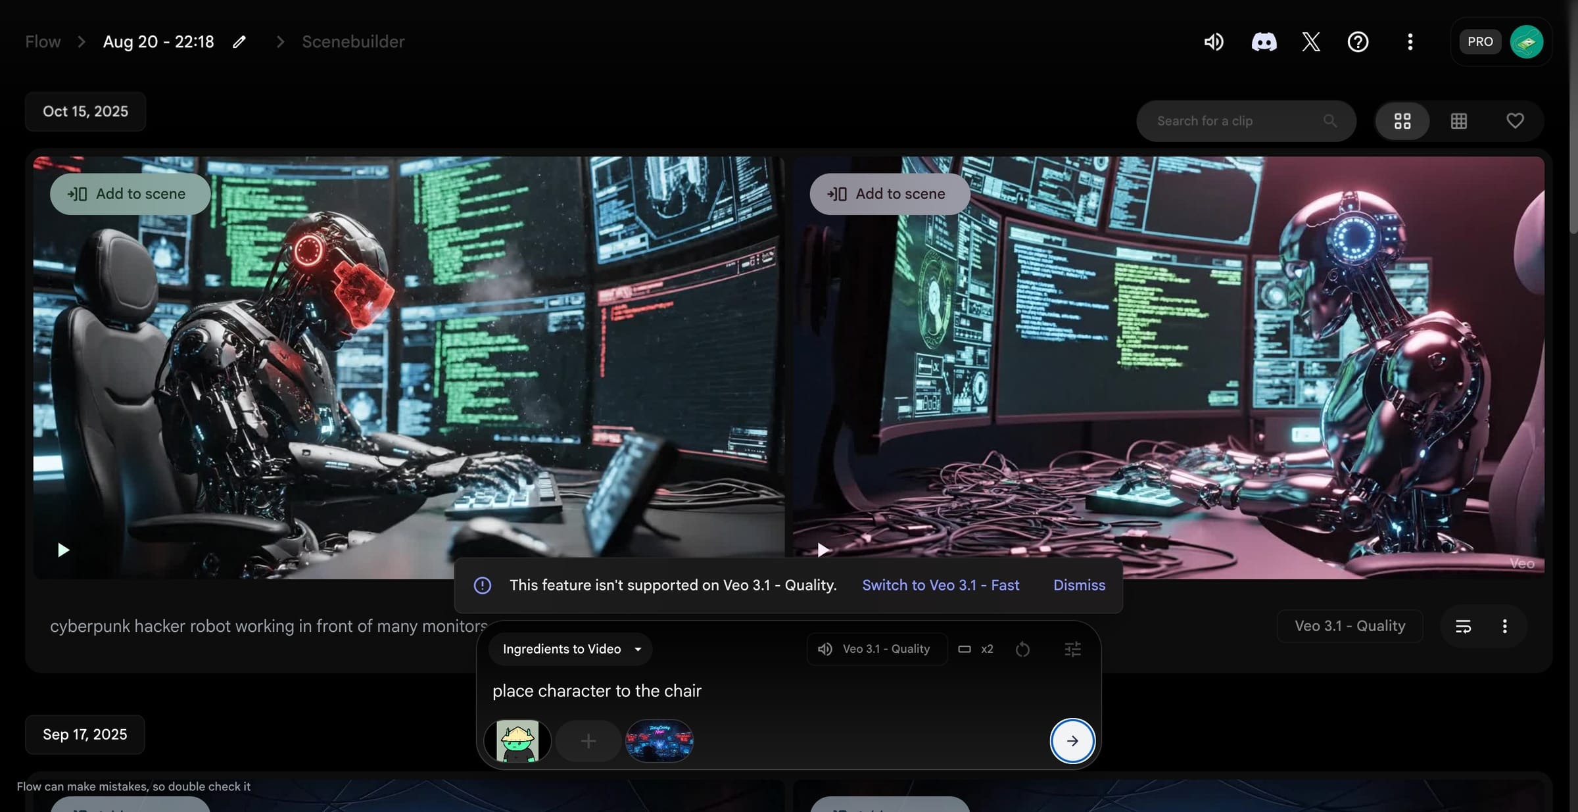Show favorites with heart filter

(x=1515, y=121)
